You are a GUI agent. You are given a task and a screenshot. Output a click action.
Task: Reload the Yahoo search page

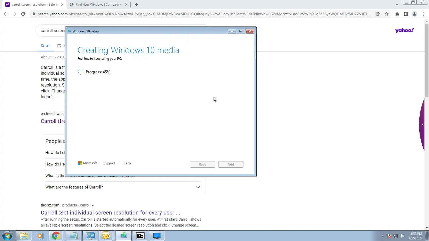[x=23, y=14]
